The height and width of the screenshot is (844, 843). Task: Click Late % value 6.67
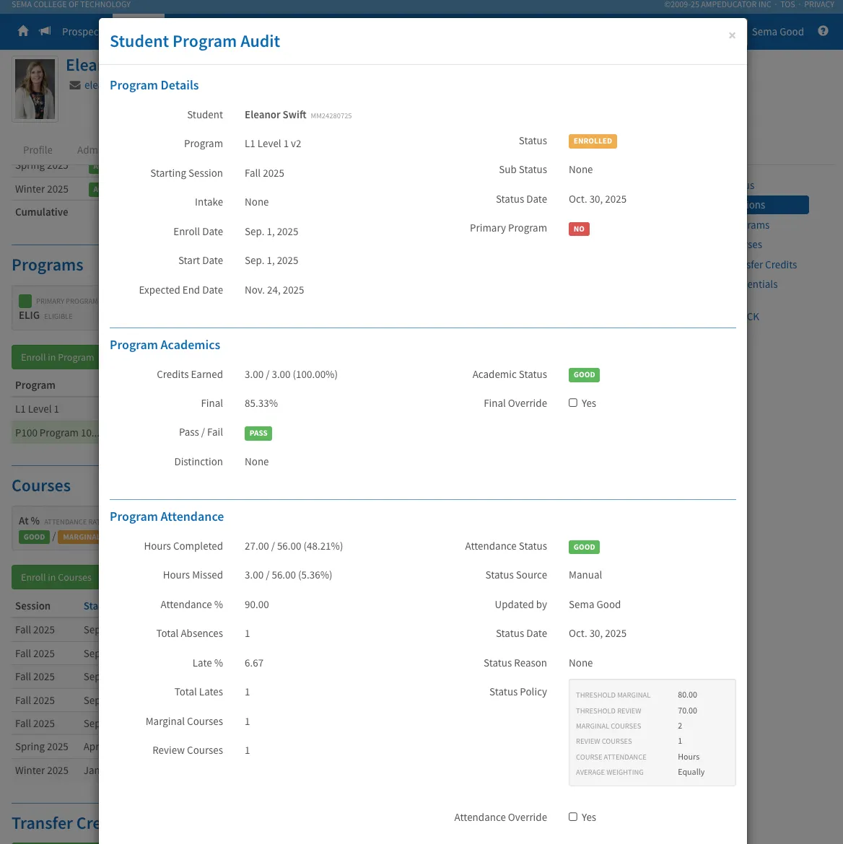[x=254, y=663]
